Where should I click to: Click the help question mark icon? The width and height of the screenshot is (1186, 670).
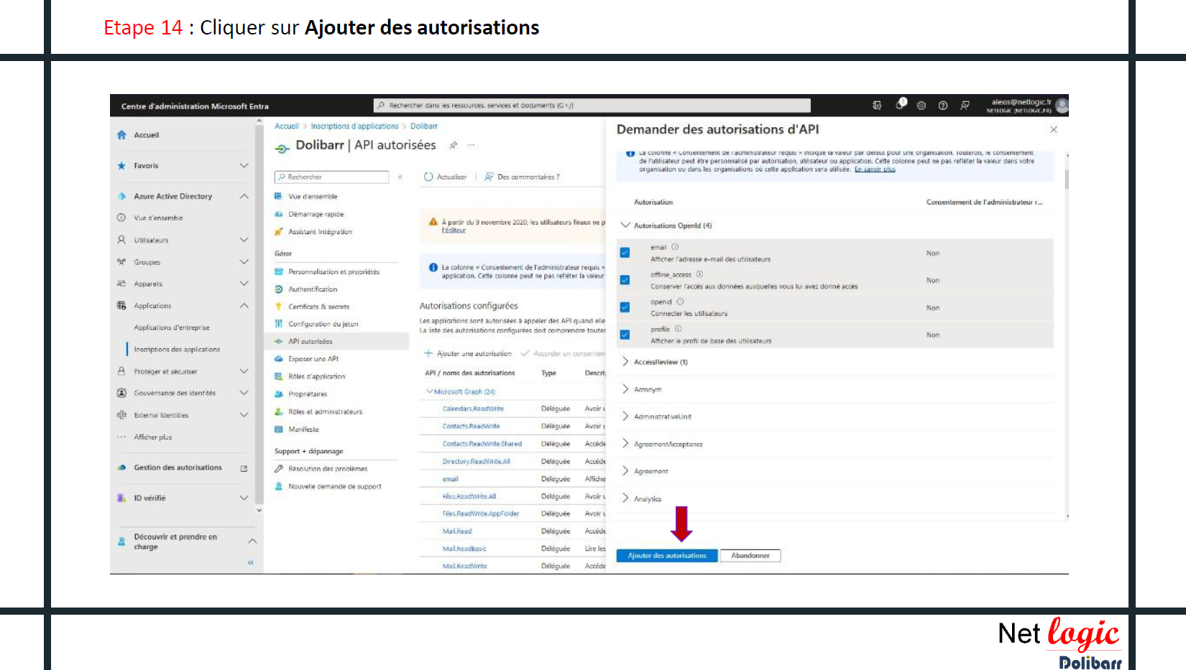click(x=942, y=106)
